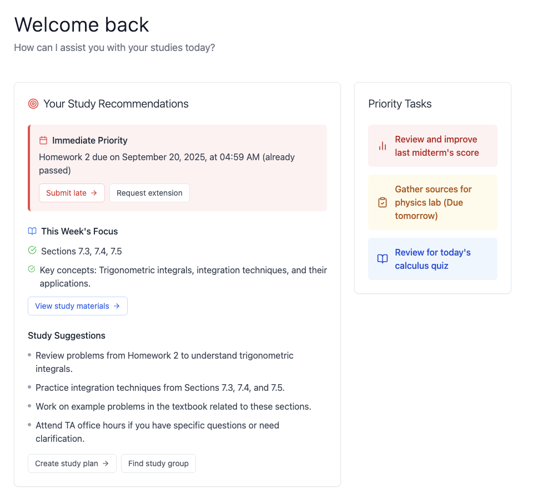The width and height of the screenshot is (533, 500).
Task: Click the Priority Tasks panel heading
Action: click(x=400, y=104)
